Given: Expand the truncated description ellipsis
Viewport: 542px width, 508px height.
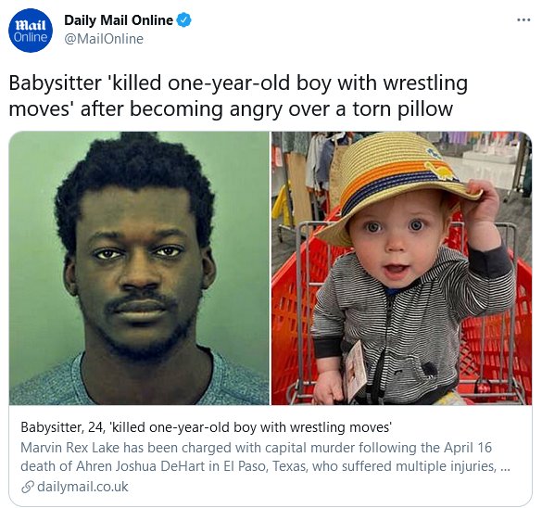Looking at the screenshot, I should pos(505,467).
